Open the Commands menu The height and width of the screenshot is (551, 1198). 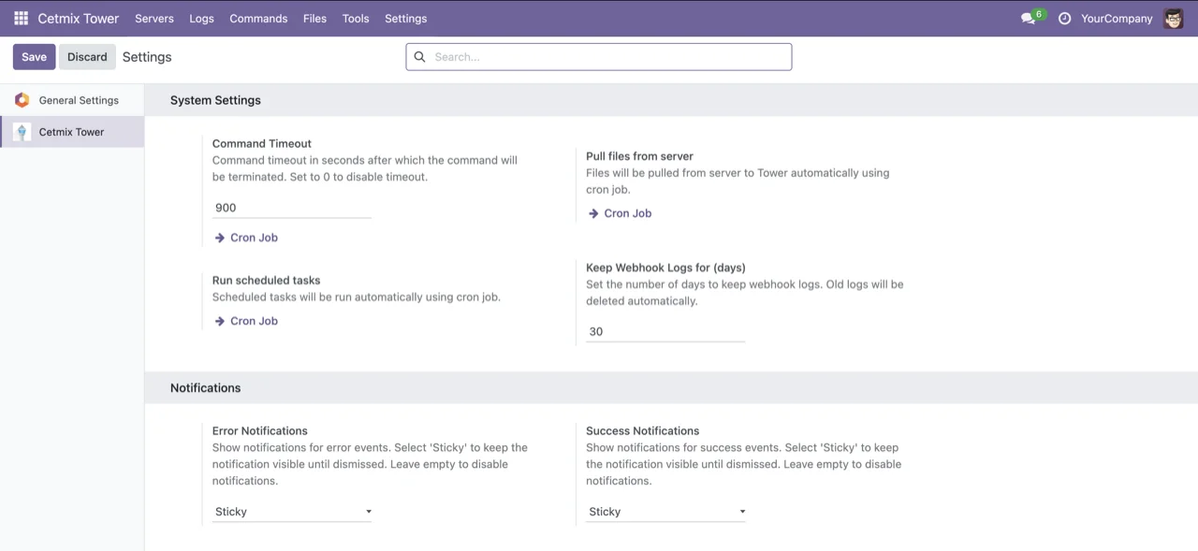coord(258,18)
